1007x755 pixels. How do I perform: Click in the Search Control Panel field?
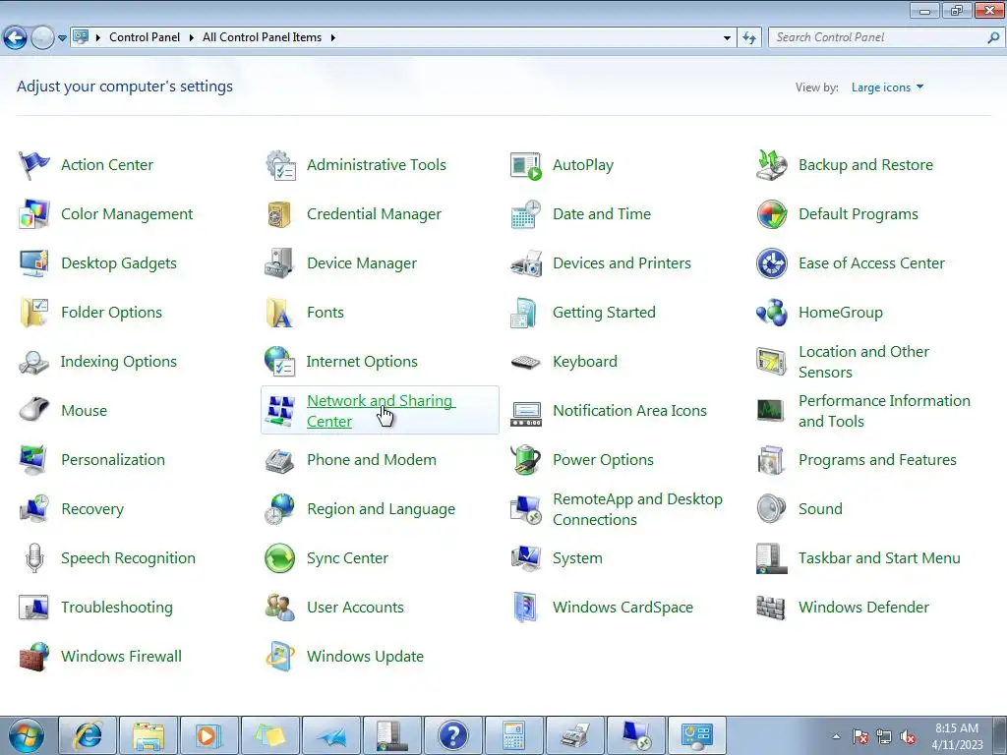(x=876, y=38)
